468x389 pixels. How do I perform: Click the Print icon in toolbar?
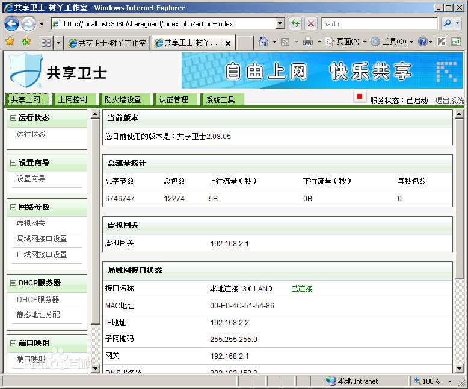[308, 42]
